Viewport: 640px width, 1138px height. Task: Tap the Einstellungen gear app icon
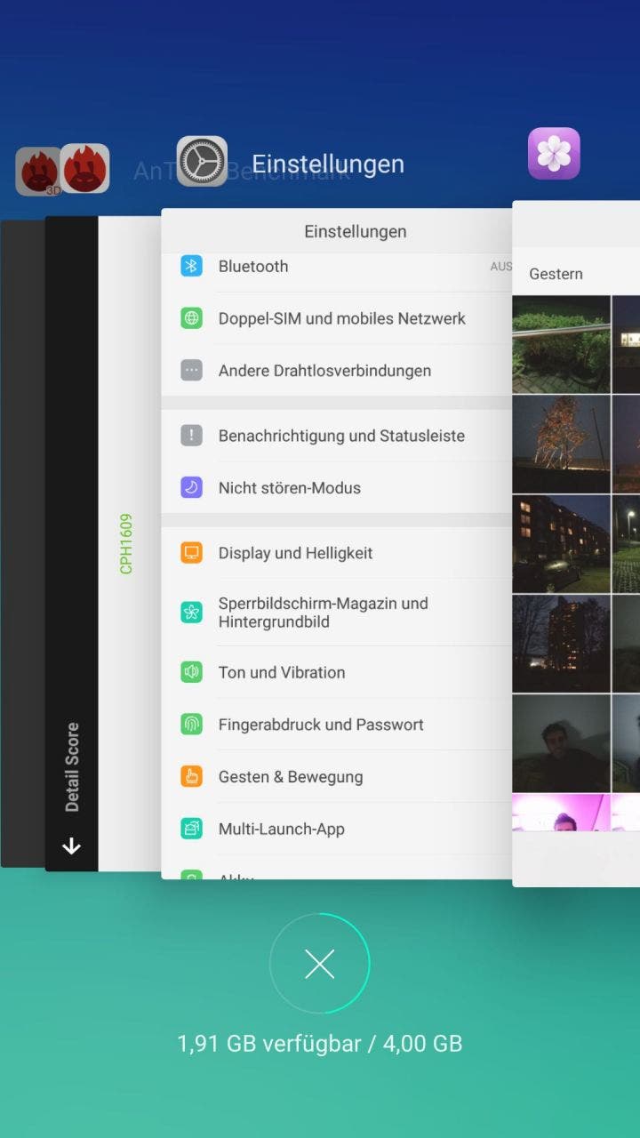click(202, 162)
